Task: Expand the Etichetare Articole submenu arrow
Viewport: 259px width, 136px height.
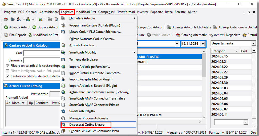Action: [135, 18]
